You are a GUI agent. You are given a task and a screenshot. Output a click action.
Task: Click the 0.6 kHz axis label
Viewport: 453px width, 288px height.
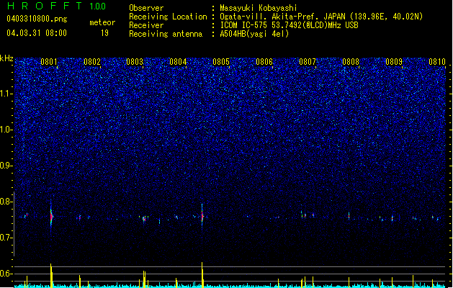click(x=6, y=274)
